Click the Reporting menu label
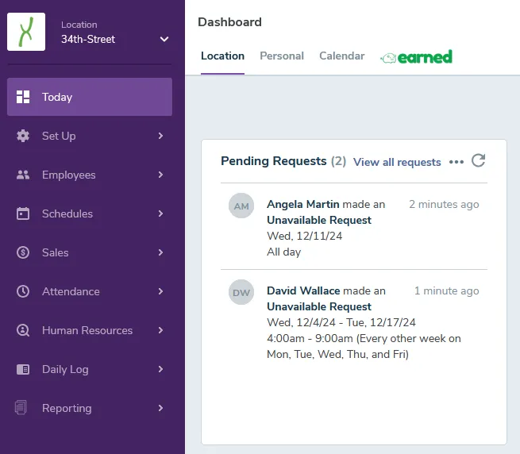 click(x=67, y=408)
